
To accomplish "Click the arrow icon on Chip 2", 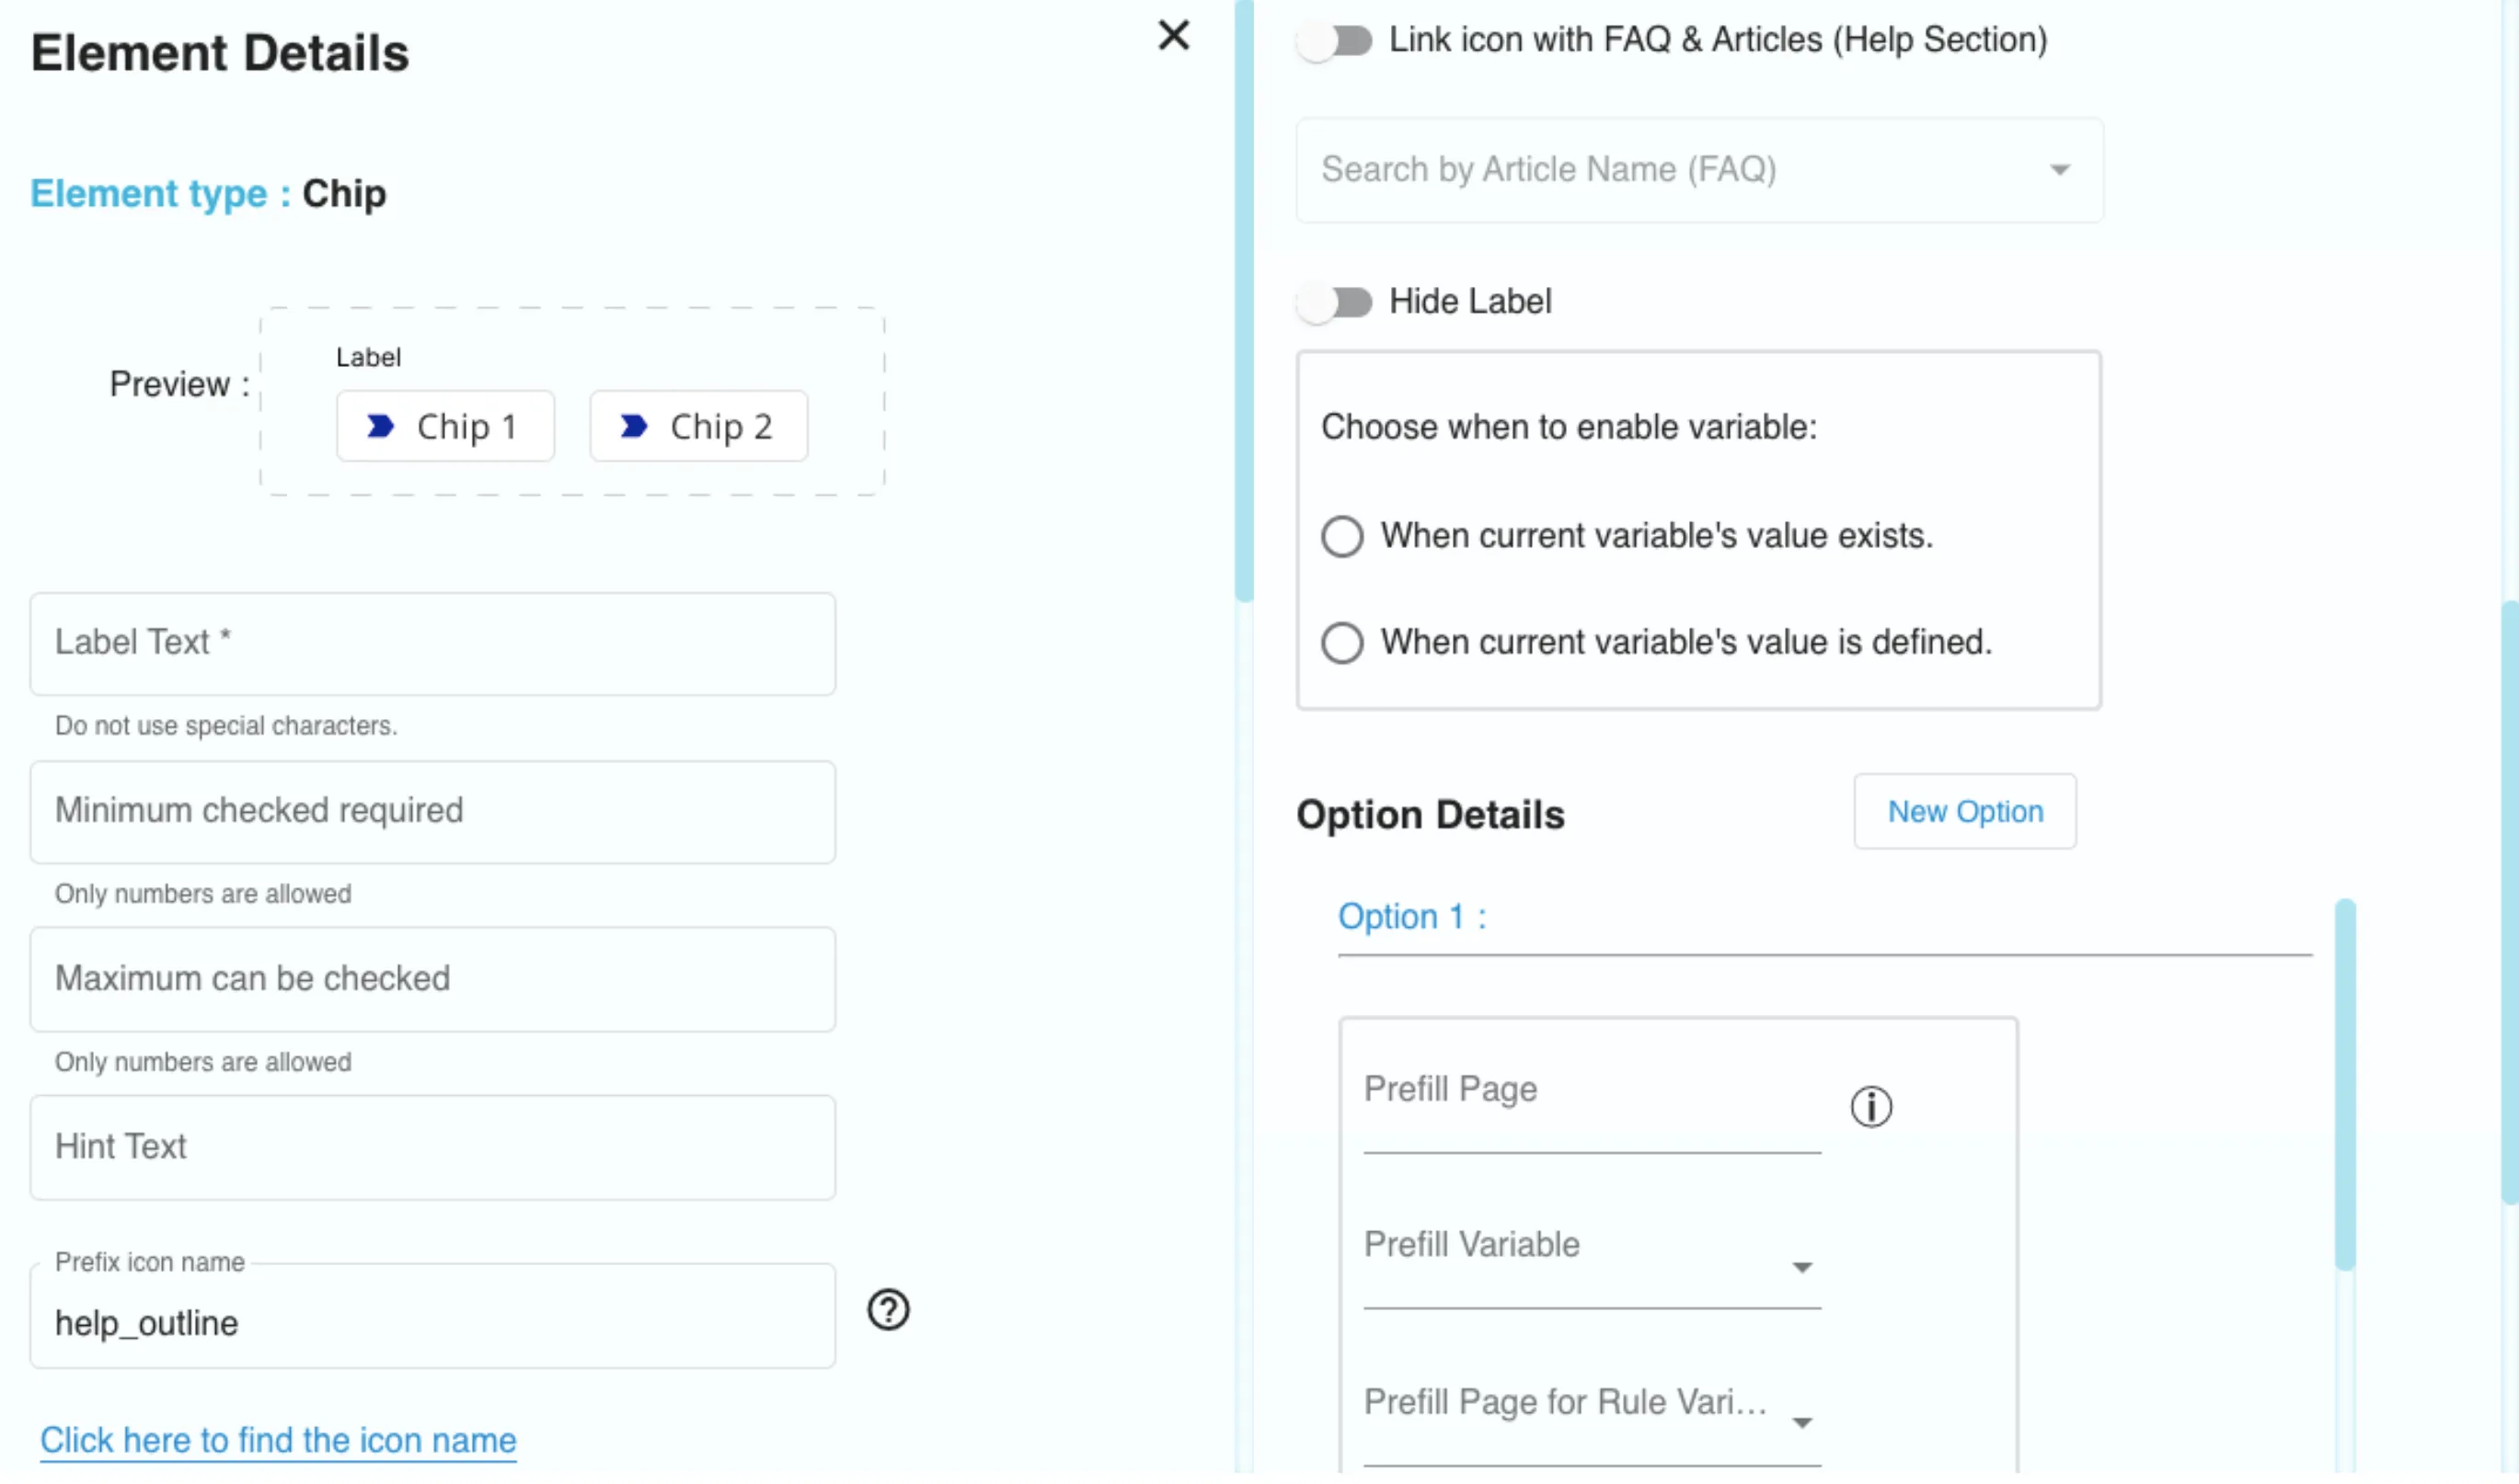I will coord(633,427).
